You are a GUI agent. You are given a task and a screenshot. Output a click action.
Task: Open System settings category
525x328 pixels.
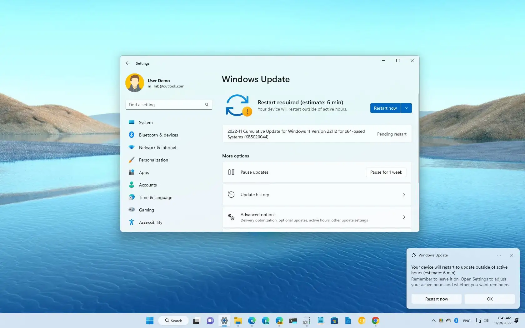[146, 122]
